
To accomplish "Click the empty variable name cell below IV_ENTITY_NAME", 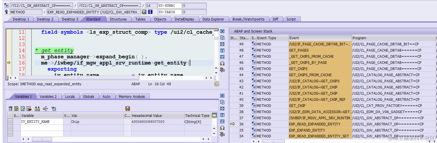I will coord(42,127).
